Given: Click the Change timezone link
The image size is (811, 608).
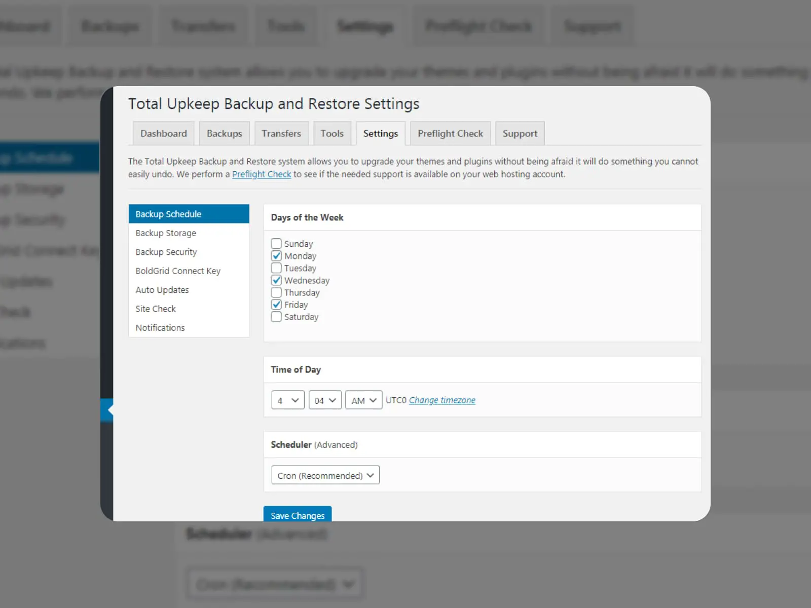Looking at the screenshot, I should point(442,400).
